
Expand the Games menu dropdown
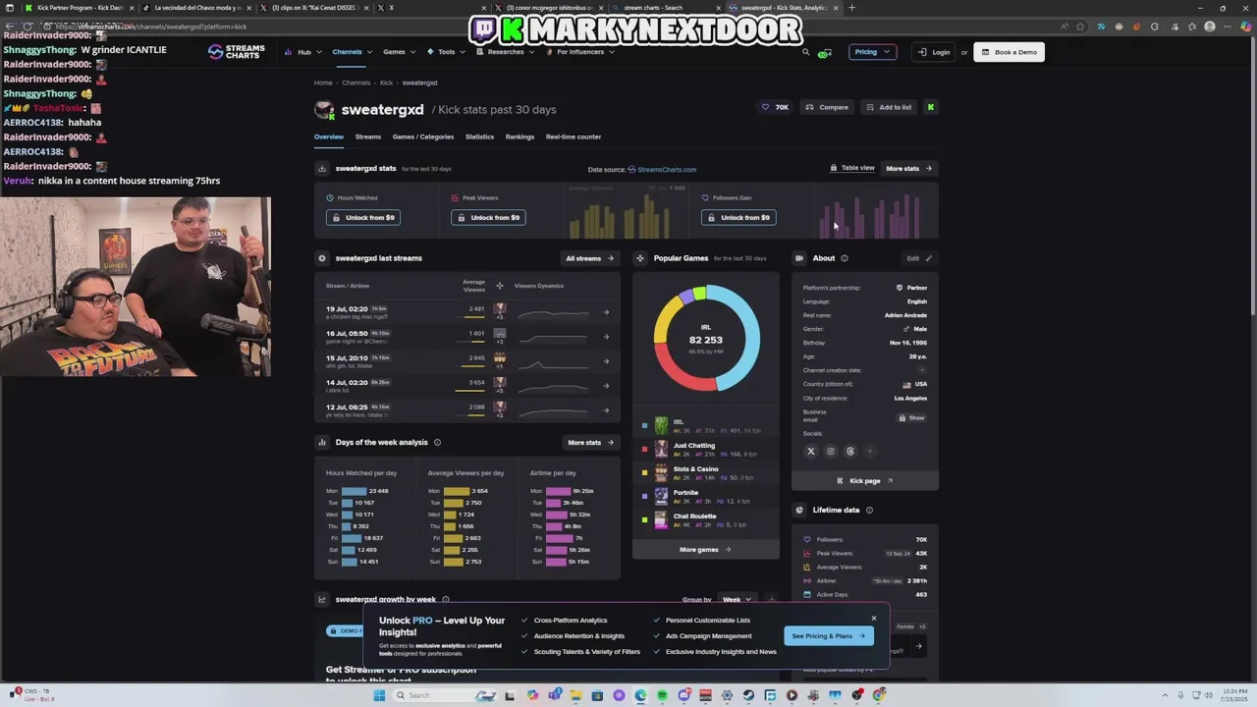tap(399, 52)
